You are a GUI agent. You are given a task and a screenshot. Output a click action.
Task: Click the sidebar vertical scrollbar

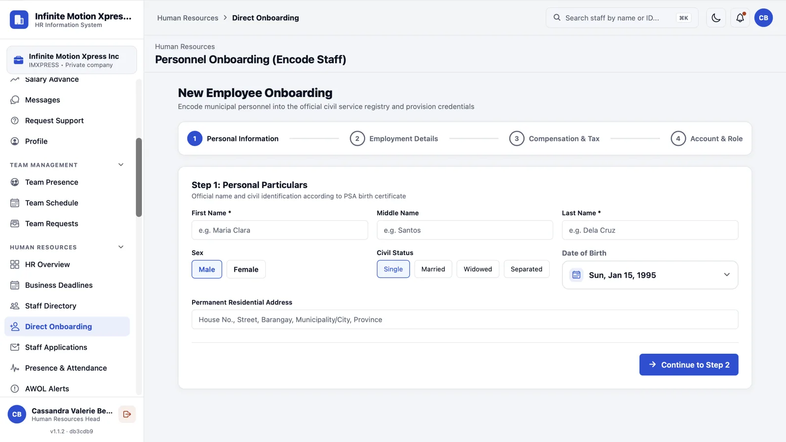tap(139, 178)
